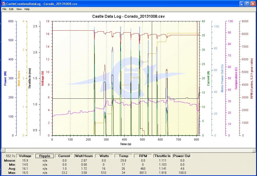Viewport: 257px width, 176px height.
Task: Toggle the RPM series button
Action: [x=143, y=156]
